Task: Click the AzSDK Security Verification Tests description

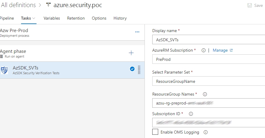Action: pos(36,73)
